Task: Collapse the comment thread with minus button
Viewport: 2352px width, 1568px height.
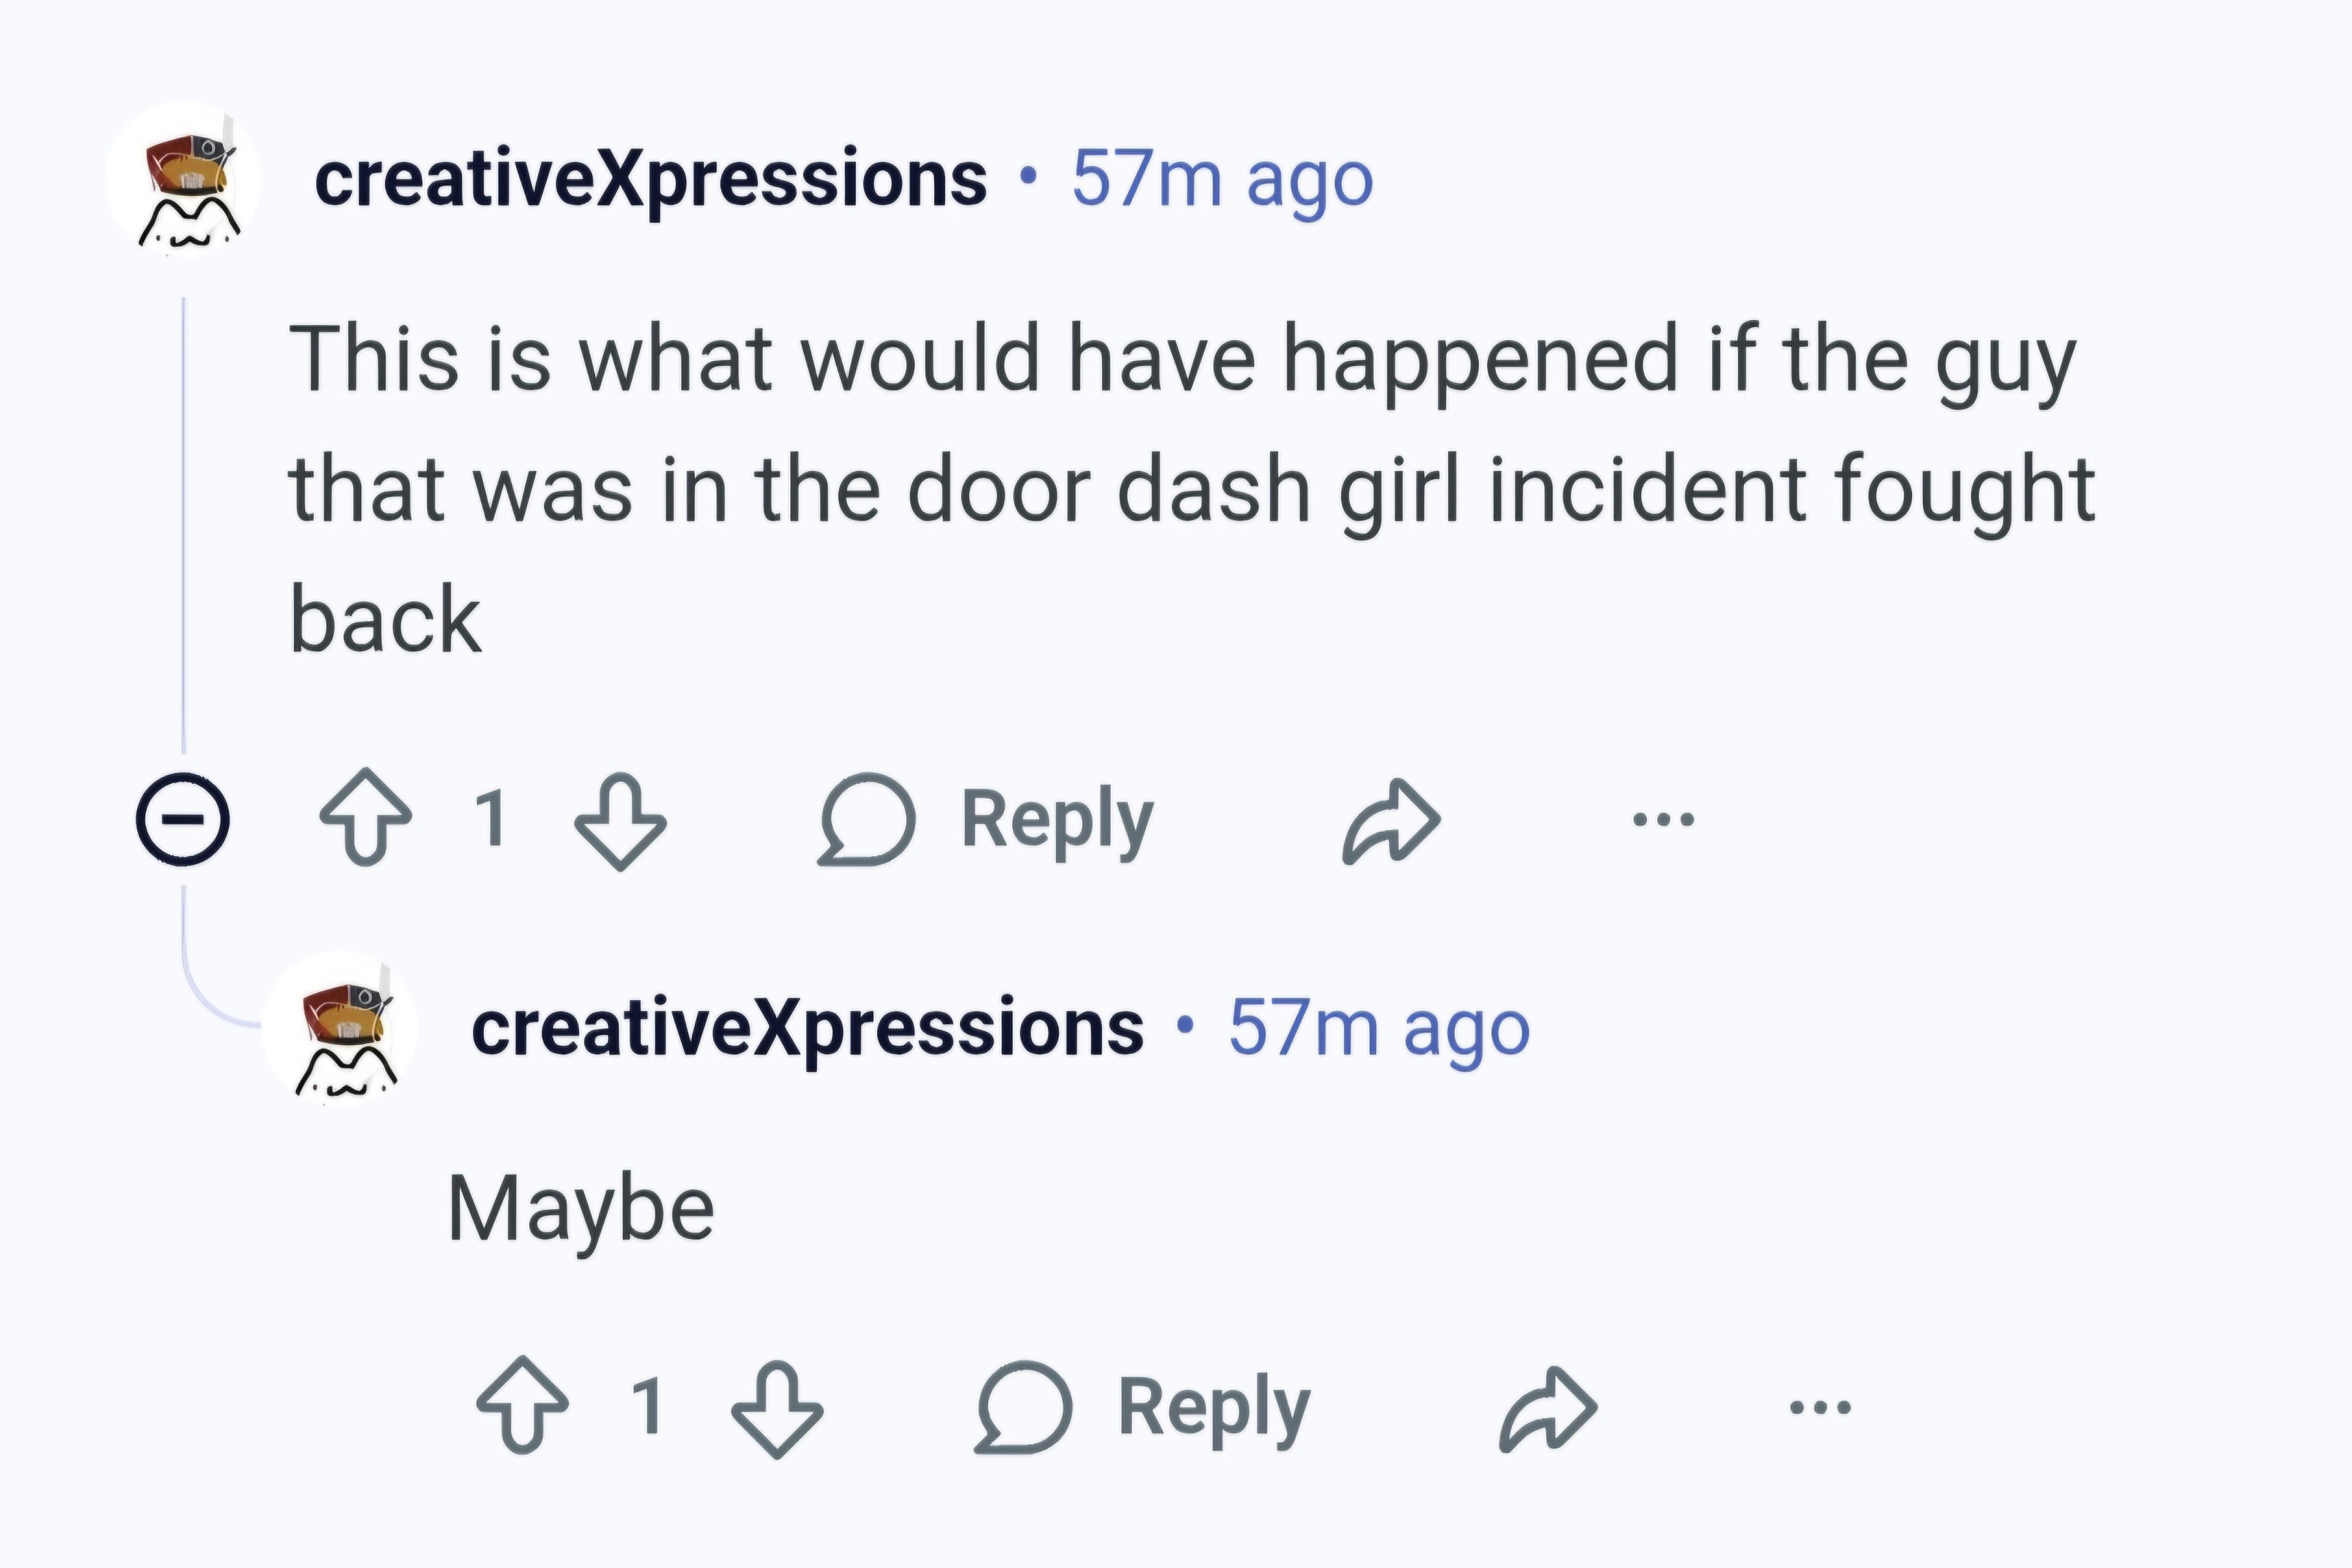Action: [183, 819]
